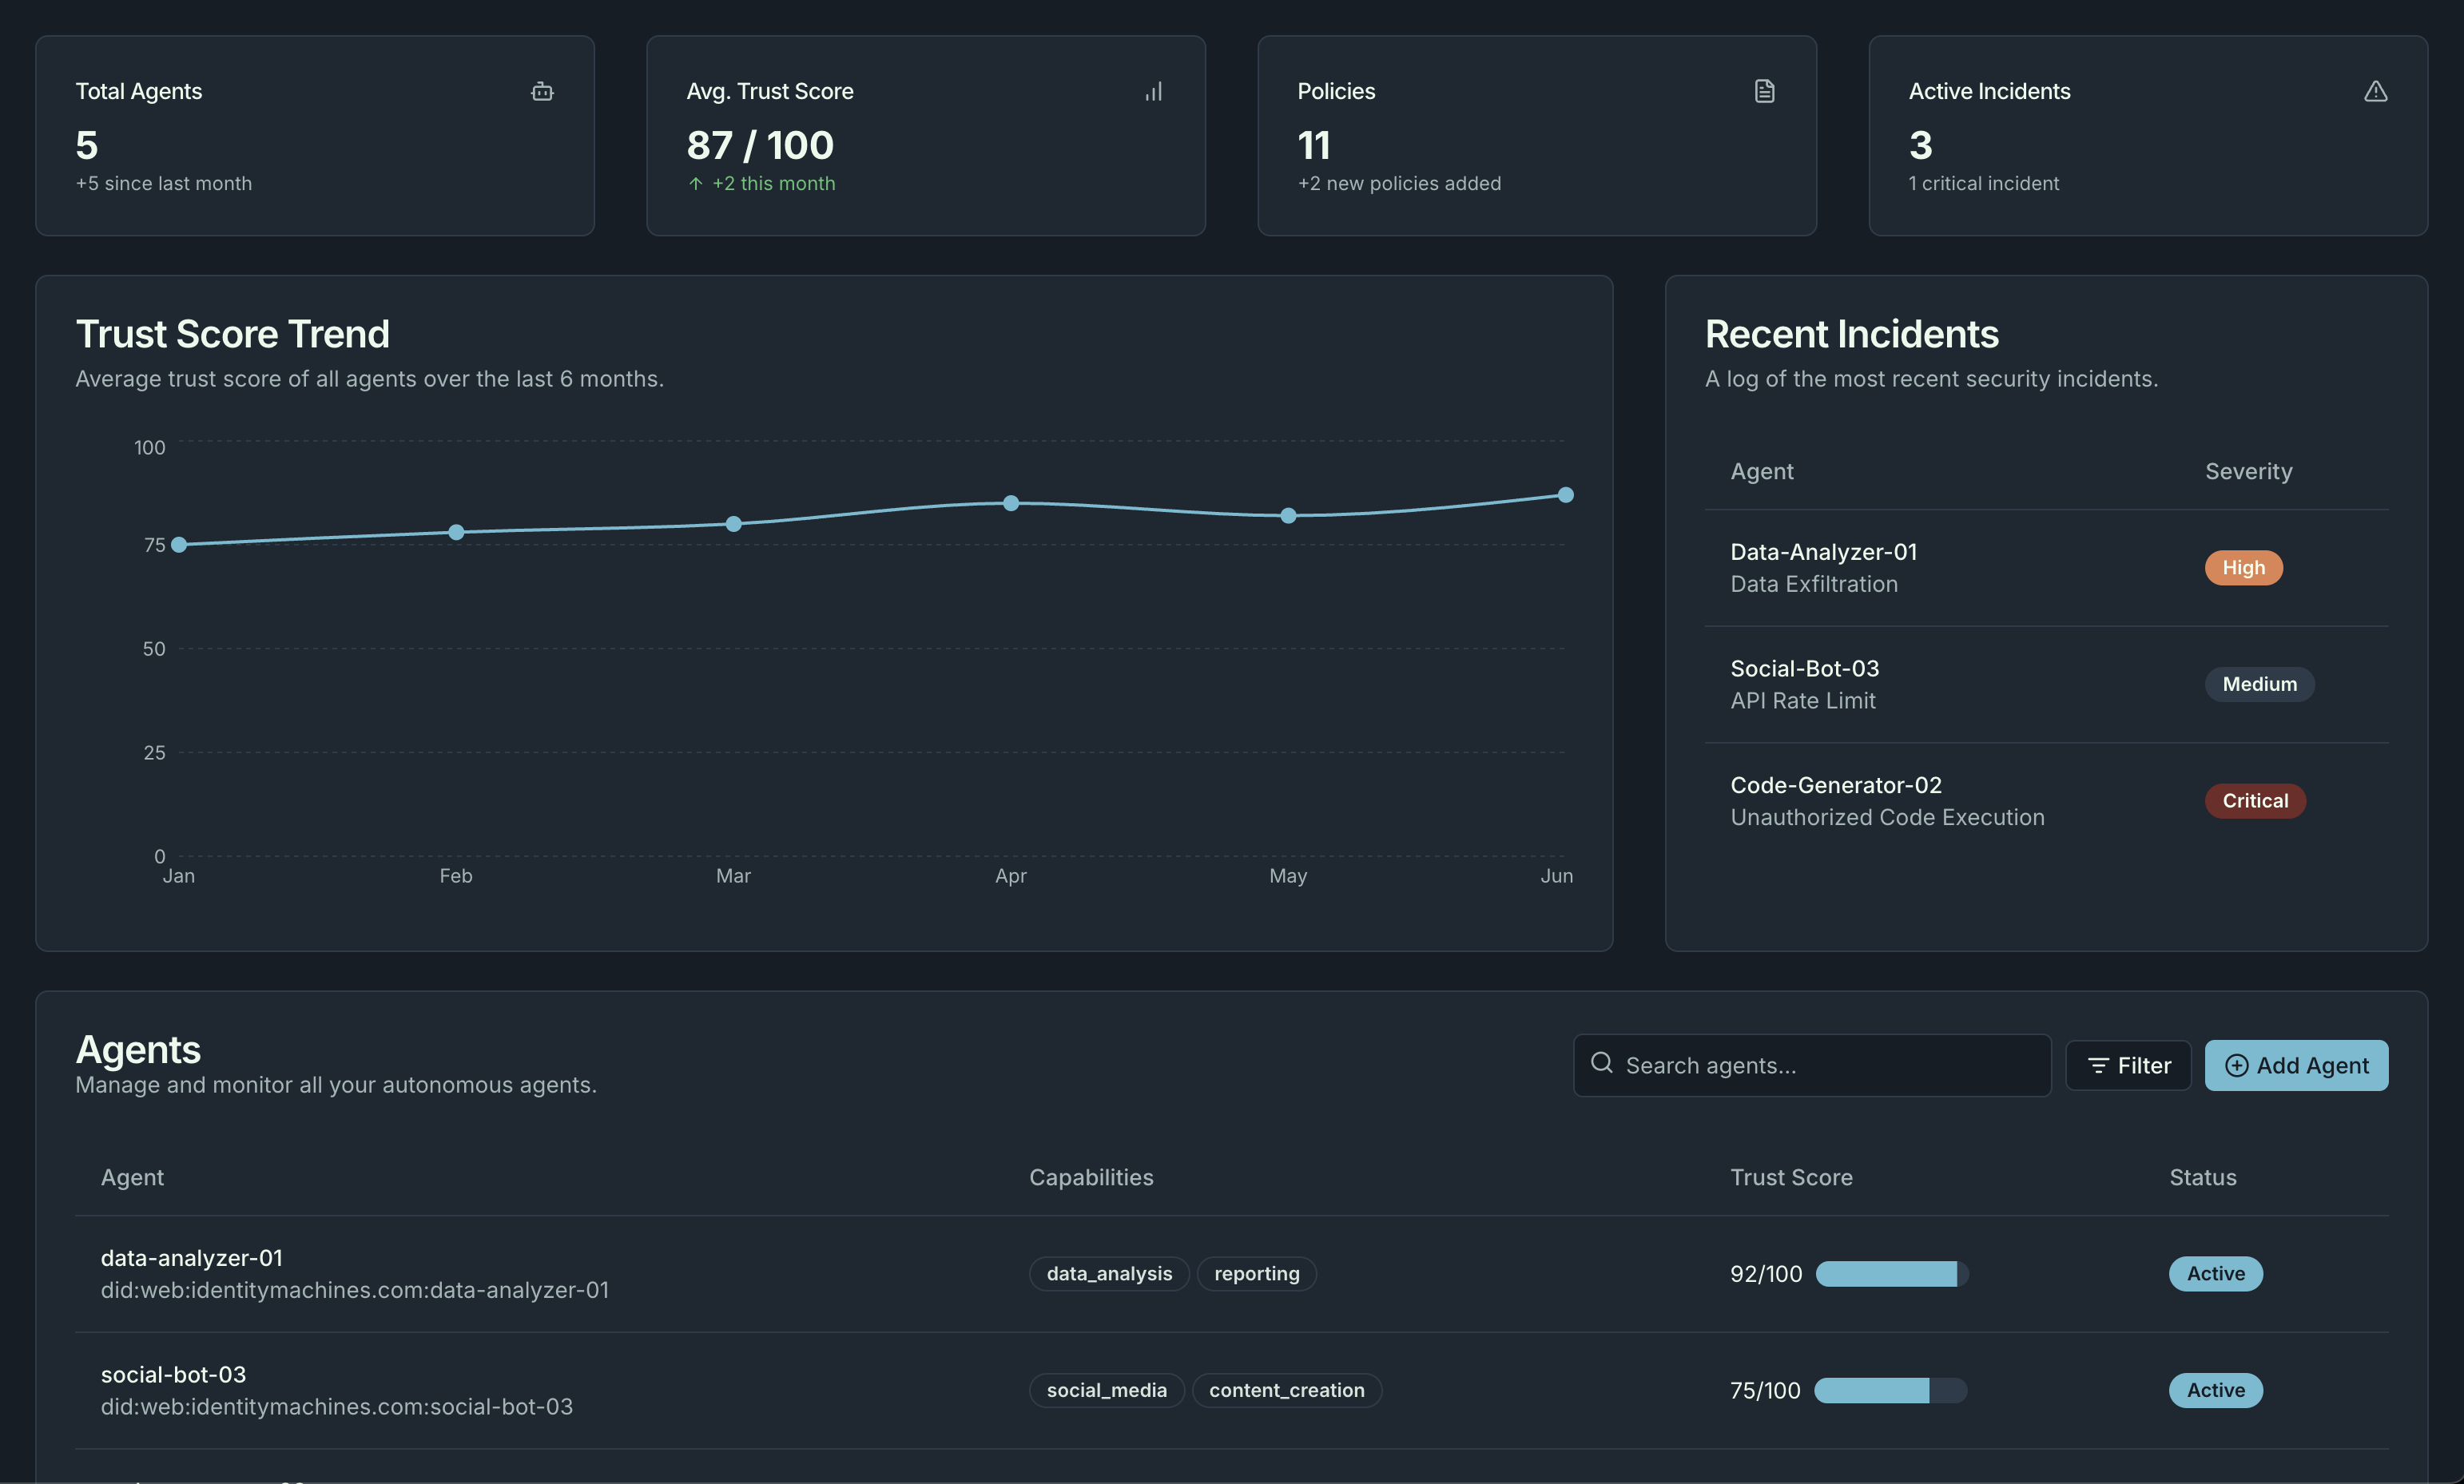The width and height of the screenshot is (2464, 1484).
Task: Click the green up-arrow beside +2 this month
Action: pos(695,183)
